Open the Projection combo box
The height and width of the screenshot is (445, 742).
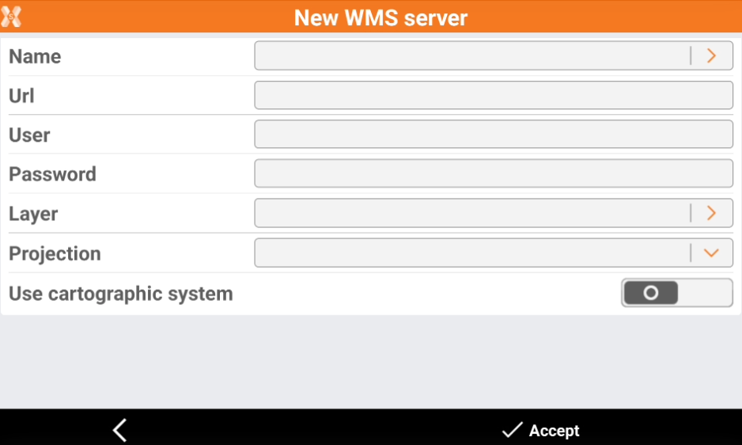[471, 253]
